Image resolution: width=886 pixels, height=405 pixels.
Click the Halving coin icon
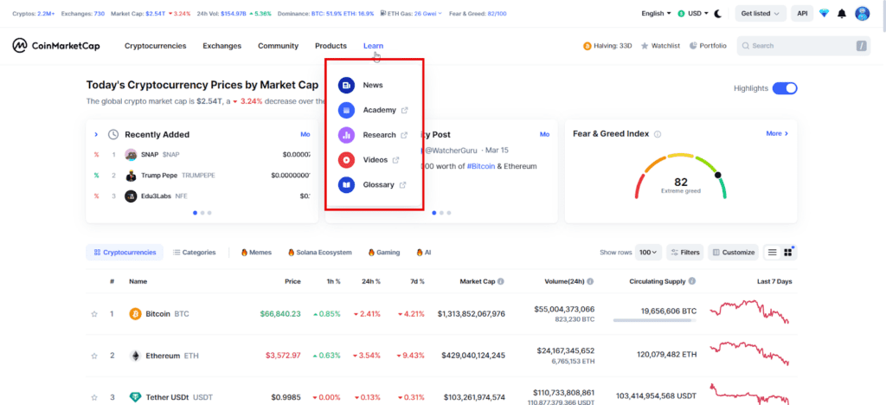(x=587, y=46)
